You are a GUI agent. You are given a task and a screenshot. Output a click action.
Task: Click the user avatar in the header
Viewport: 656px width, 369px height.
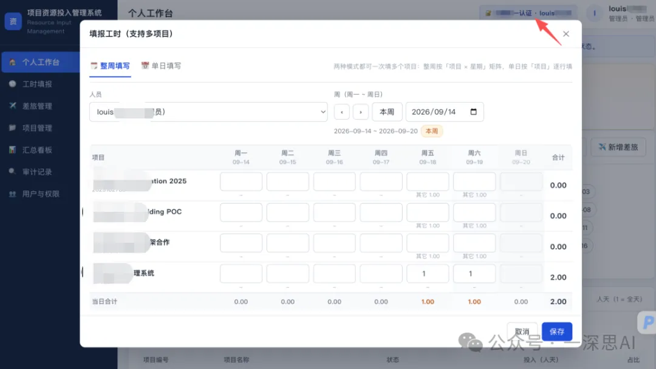pos(595,13)
